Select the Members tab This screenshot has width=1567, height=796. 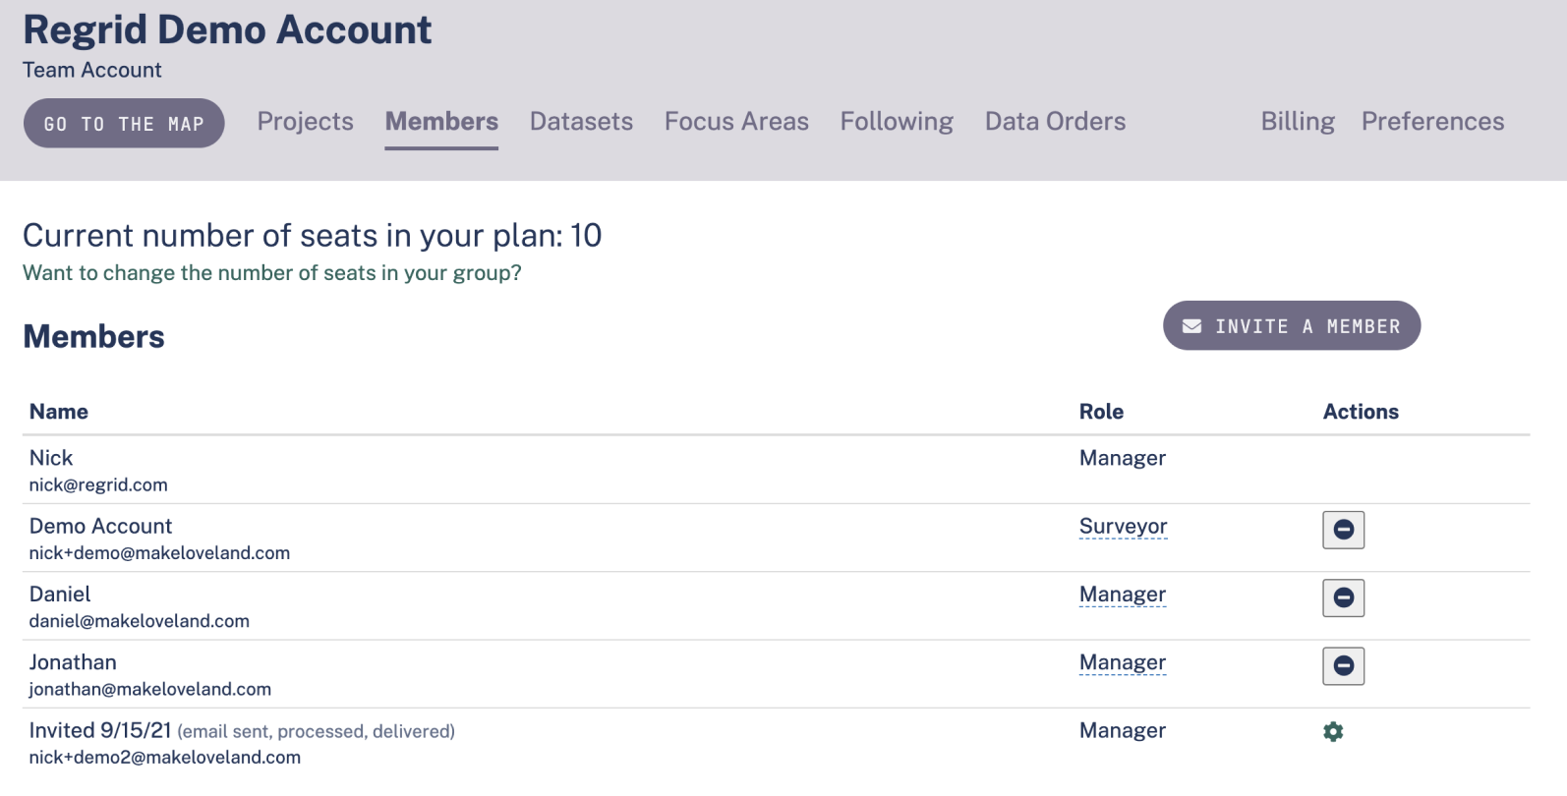(441, 121)
